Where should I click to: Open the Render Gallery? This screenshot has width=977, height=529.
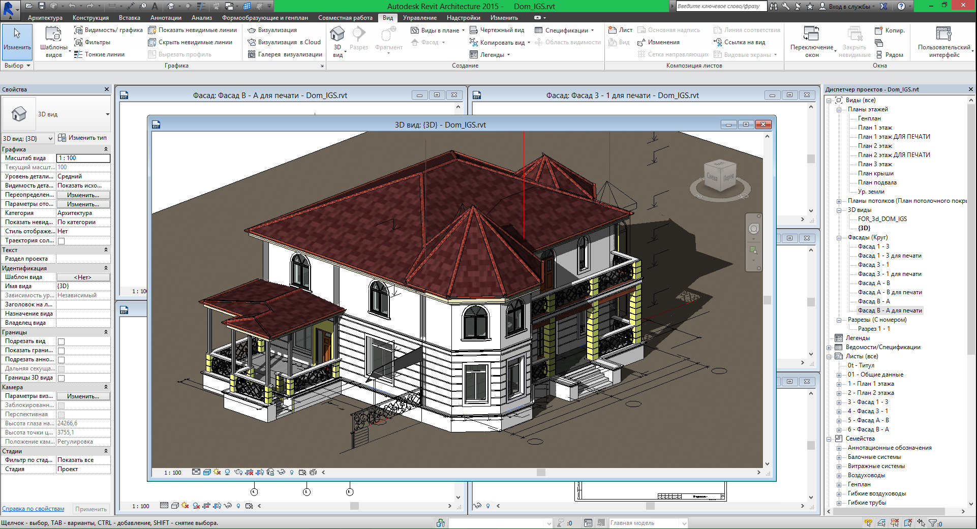click(285, 54)
